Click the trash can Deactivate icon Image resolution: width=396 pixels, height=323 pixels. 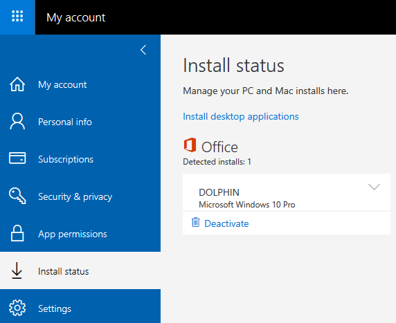pos(195,222)
